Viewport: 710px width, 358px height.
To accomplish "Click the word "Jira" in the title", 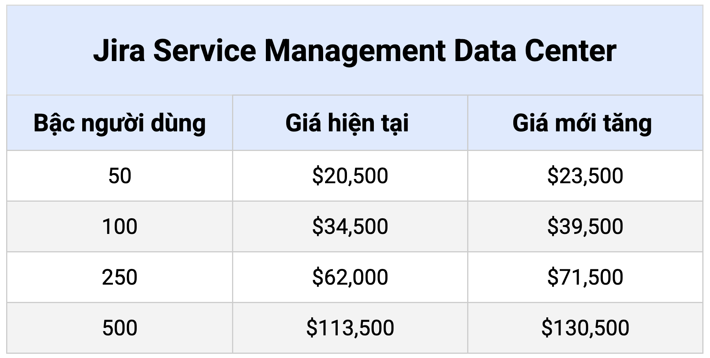I will point(119,51).
